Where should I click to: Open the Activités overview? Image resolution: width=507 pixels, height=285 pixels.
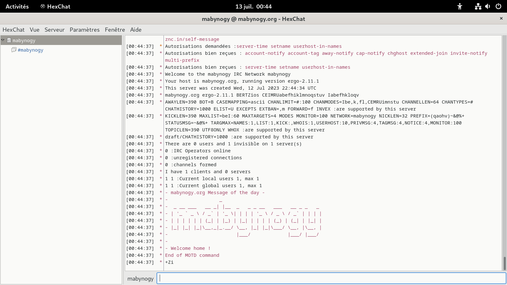point(17,6)
